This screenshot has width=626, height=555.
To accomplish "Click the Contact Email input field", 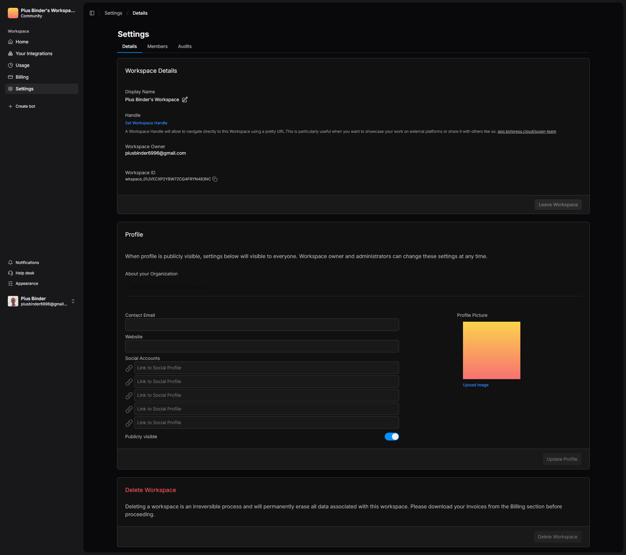I will coord(262,325).
